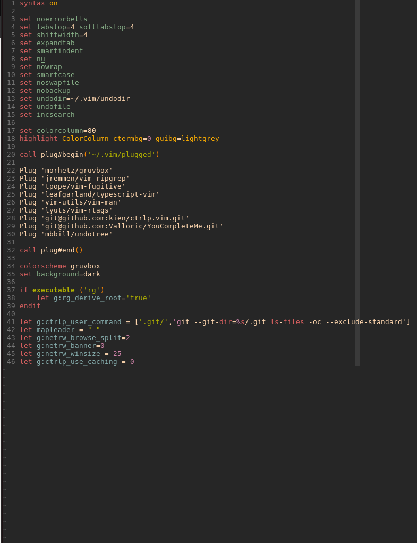Click the 'g:rg_derive_root' variable
Screen dimensions: 417x543
(87, 298)
